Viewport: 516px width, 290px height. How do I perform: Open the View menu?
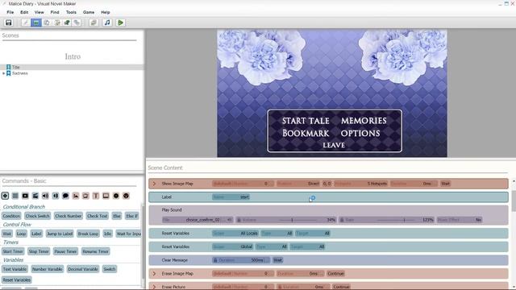coord(40,12)
